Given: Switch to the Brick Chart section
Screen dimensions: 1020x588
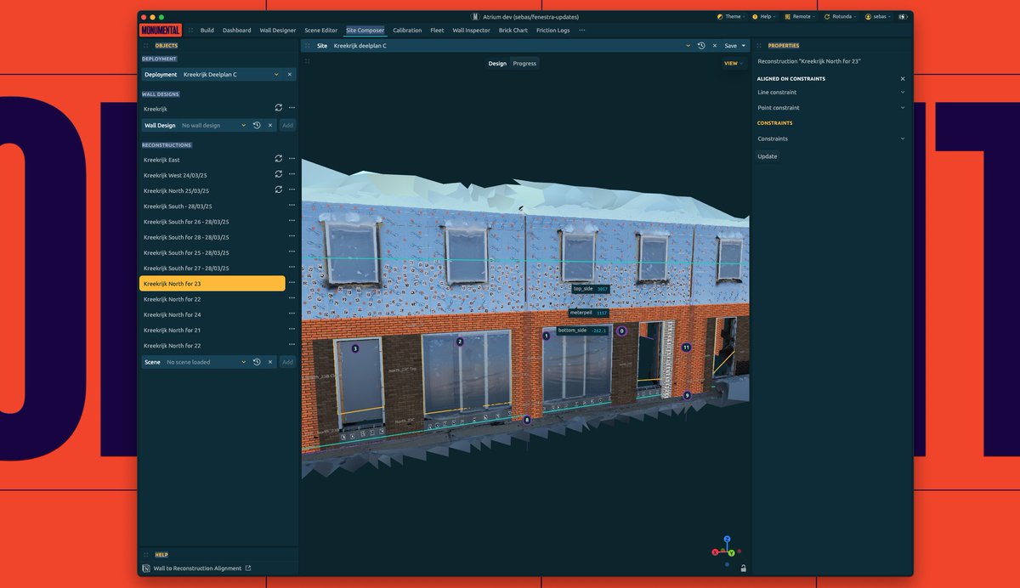Looking at the screenshot, I should click(513, 30).
